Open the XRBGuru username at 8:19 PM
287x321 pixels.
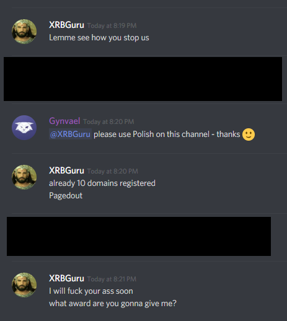click(66, 25)
